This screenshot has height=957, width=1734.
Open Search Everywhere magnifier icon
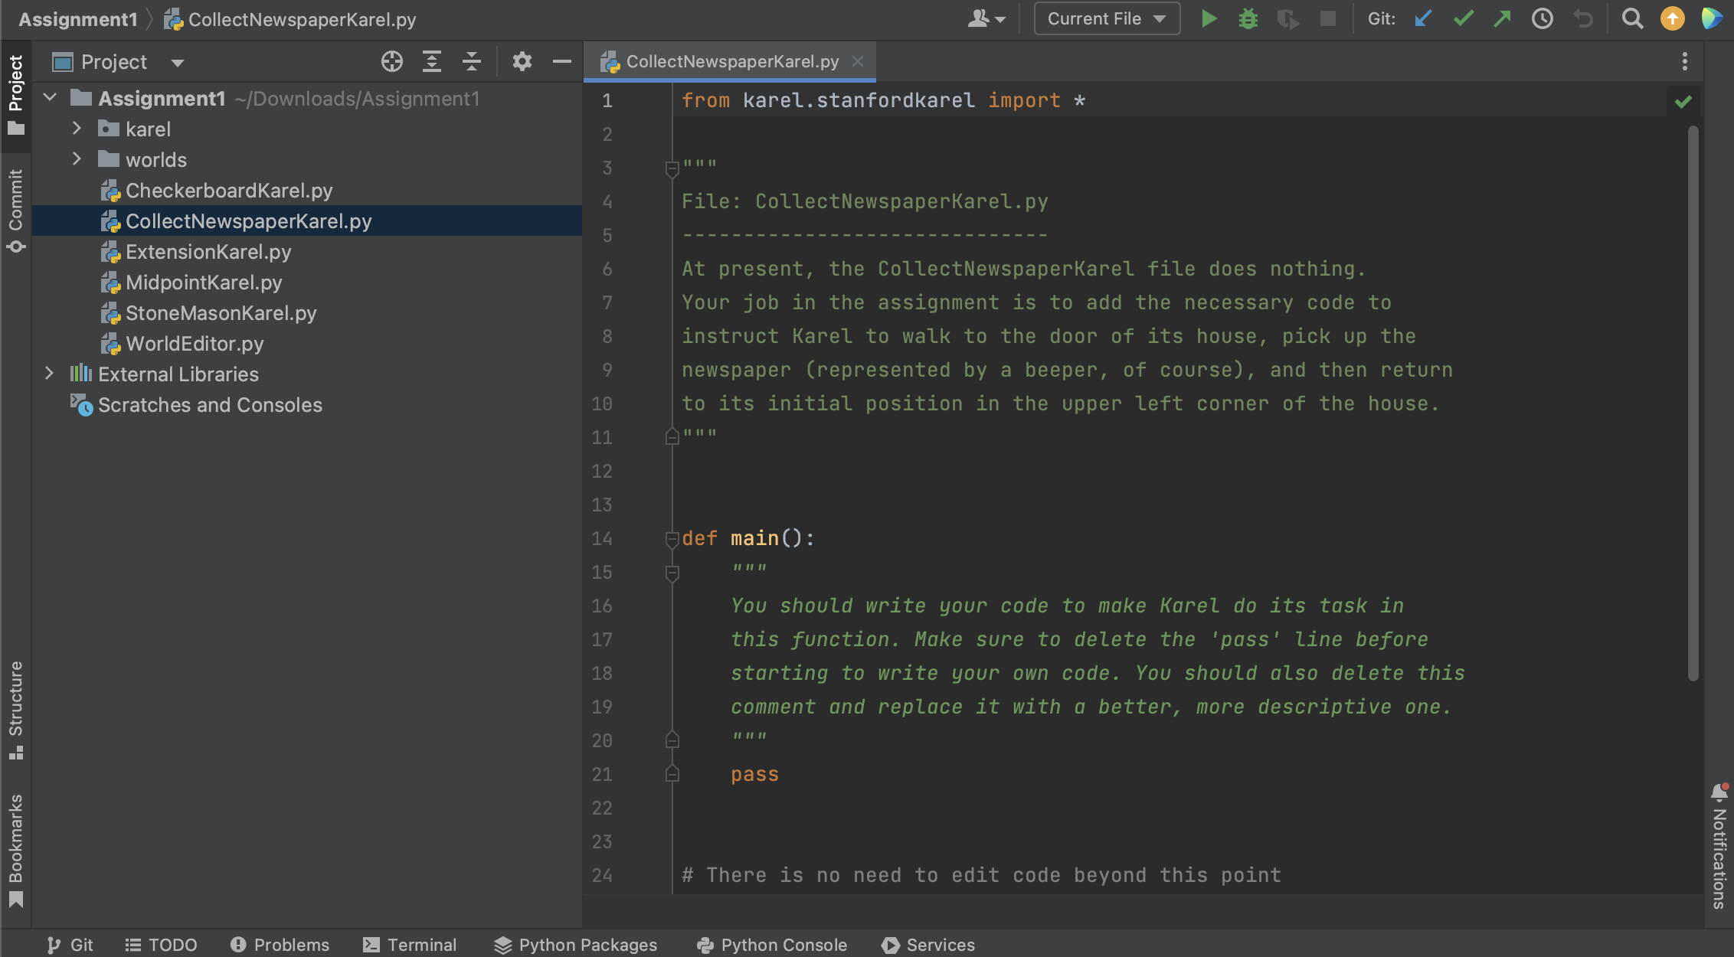tap(1632, 19)
